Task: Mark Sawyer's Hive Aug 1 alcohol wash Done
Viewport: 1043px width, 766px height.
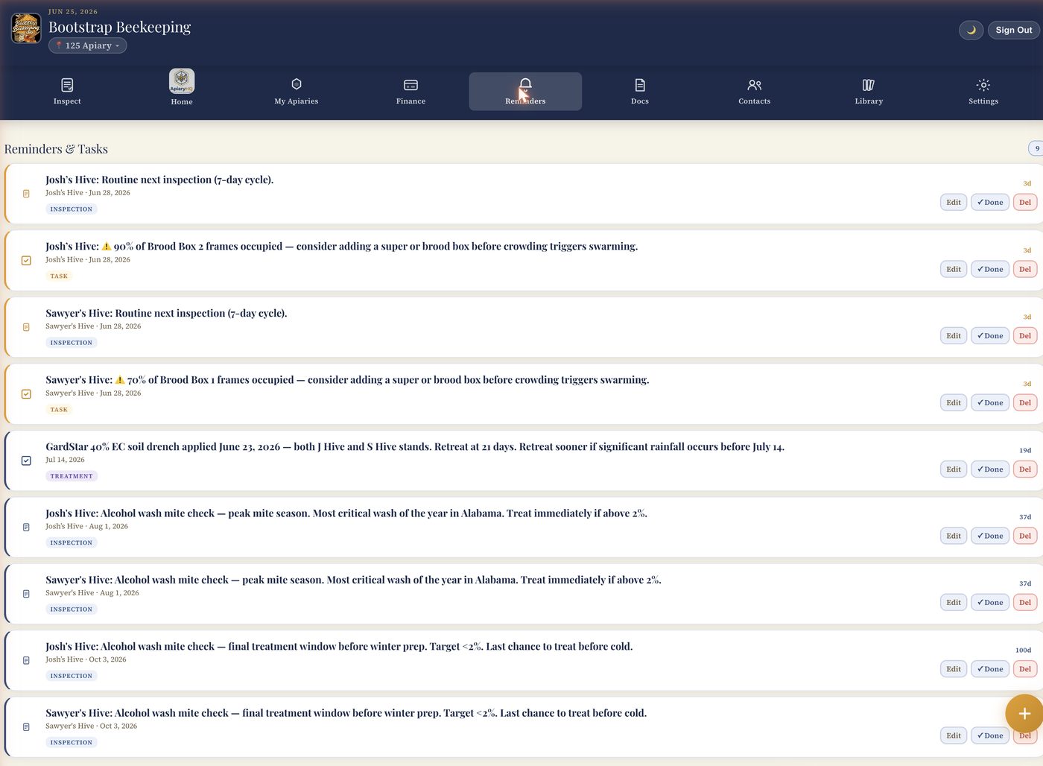Action: pos(990,602)
